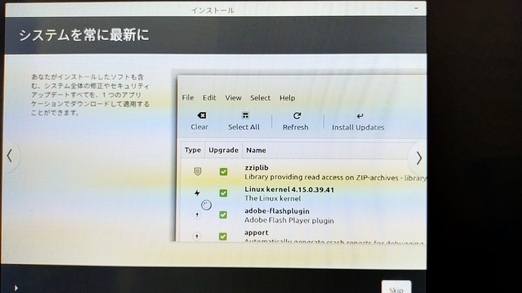The image size is (522, 293).
Task: Click the lightning type icon for Linux kernel
Action: pyautogui.click(x=197, y=193)
